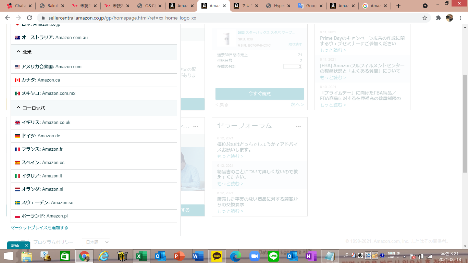
Task: Open File Explorer from taskbar
Action: [27, 256]
